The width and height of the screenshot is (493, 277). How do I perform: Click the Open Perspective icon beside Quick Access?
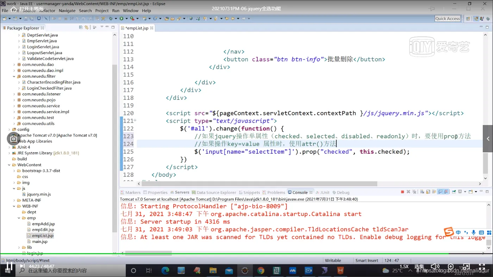click(x=468, y=19)
